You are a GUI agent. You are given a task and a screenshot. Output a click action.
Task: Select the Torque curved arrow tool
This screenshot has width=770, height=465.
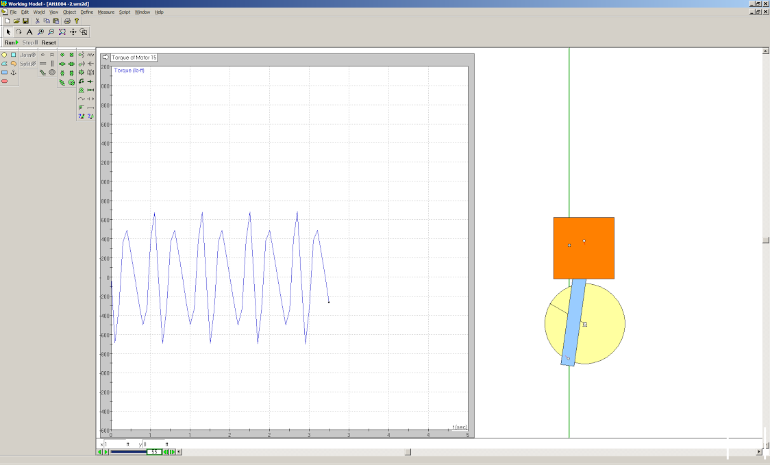[x=82, y=81]
